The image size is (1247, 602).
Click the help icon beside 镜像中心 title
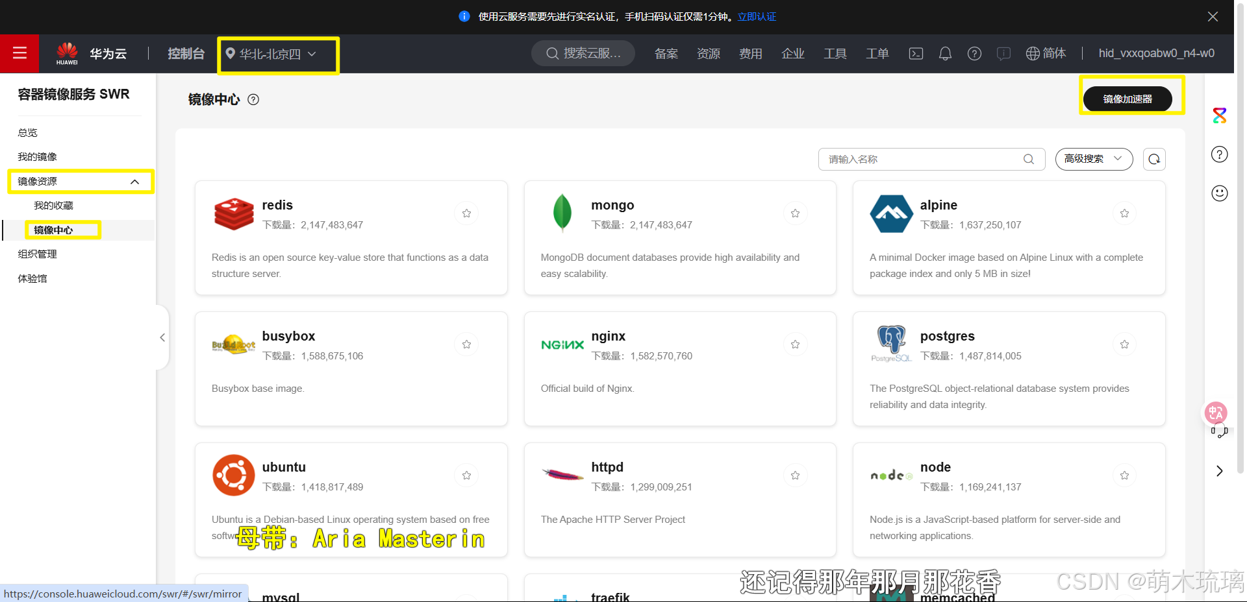pyautogui.click(x=253, y=99)
